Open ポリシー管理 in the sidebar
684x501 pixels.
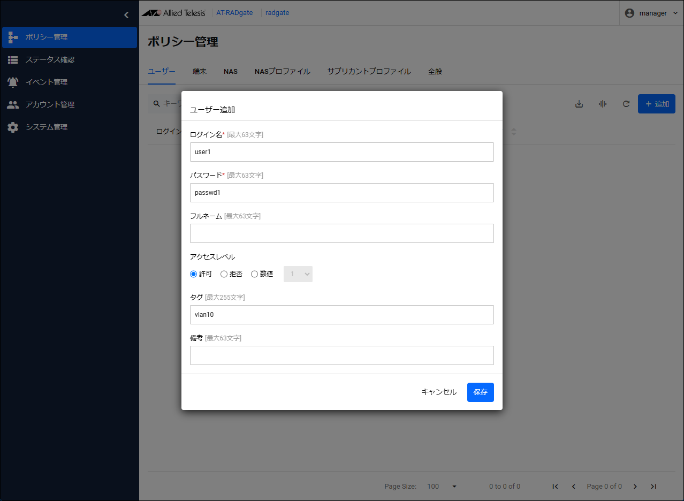pos(70,37)
